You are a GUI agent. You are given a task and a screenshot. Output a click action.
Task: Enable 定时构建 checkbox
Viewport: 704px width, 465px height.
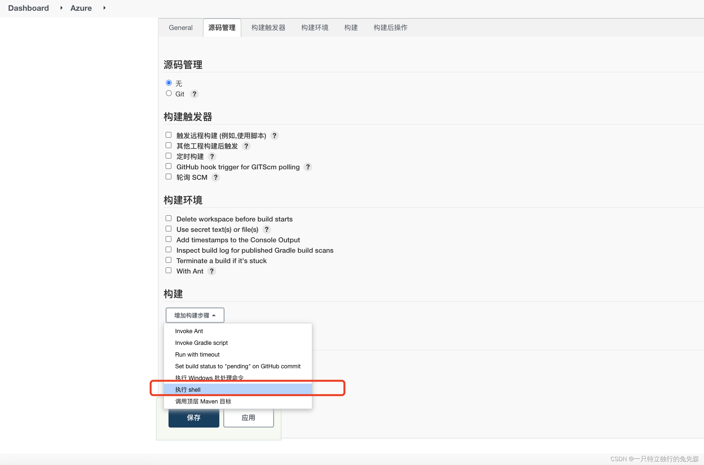169,156
